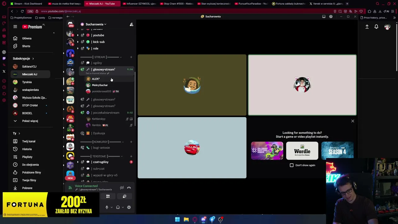
Task: Open Discord direct messages home icon
Action: pos(70,24)
